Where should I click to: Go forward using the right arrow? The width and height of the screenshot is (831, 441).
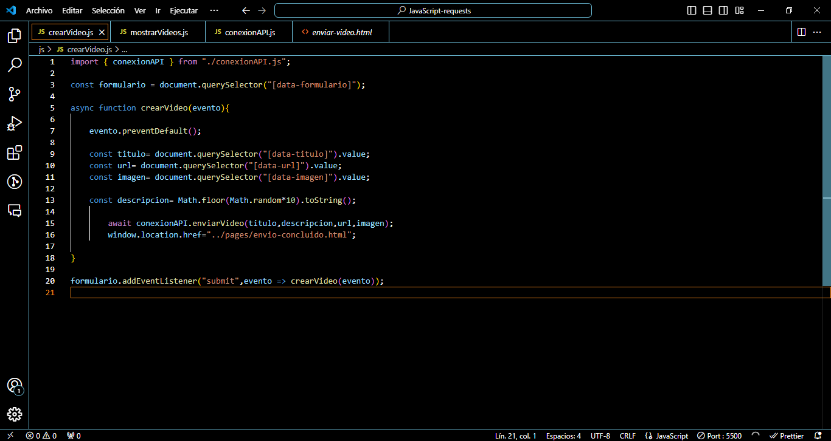pyautogui.click(x=262, y=10)
